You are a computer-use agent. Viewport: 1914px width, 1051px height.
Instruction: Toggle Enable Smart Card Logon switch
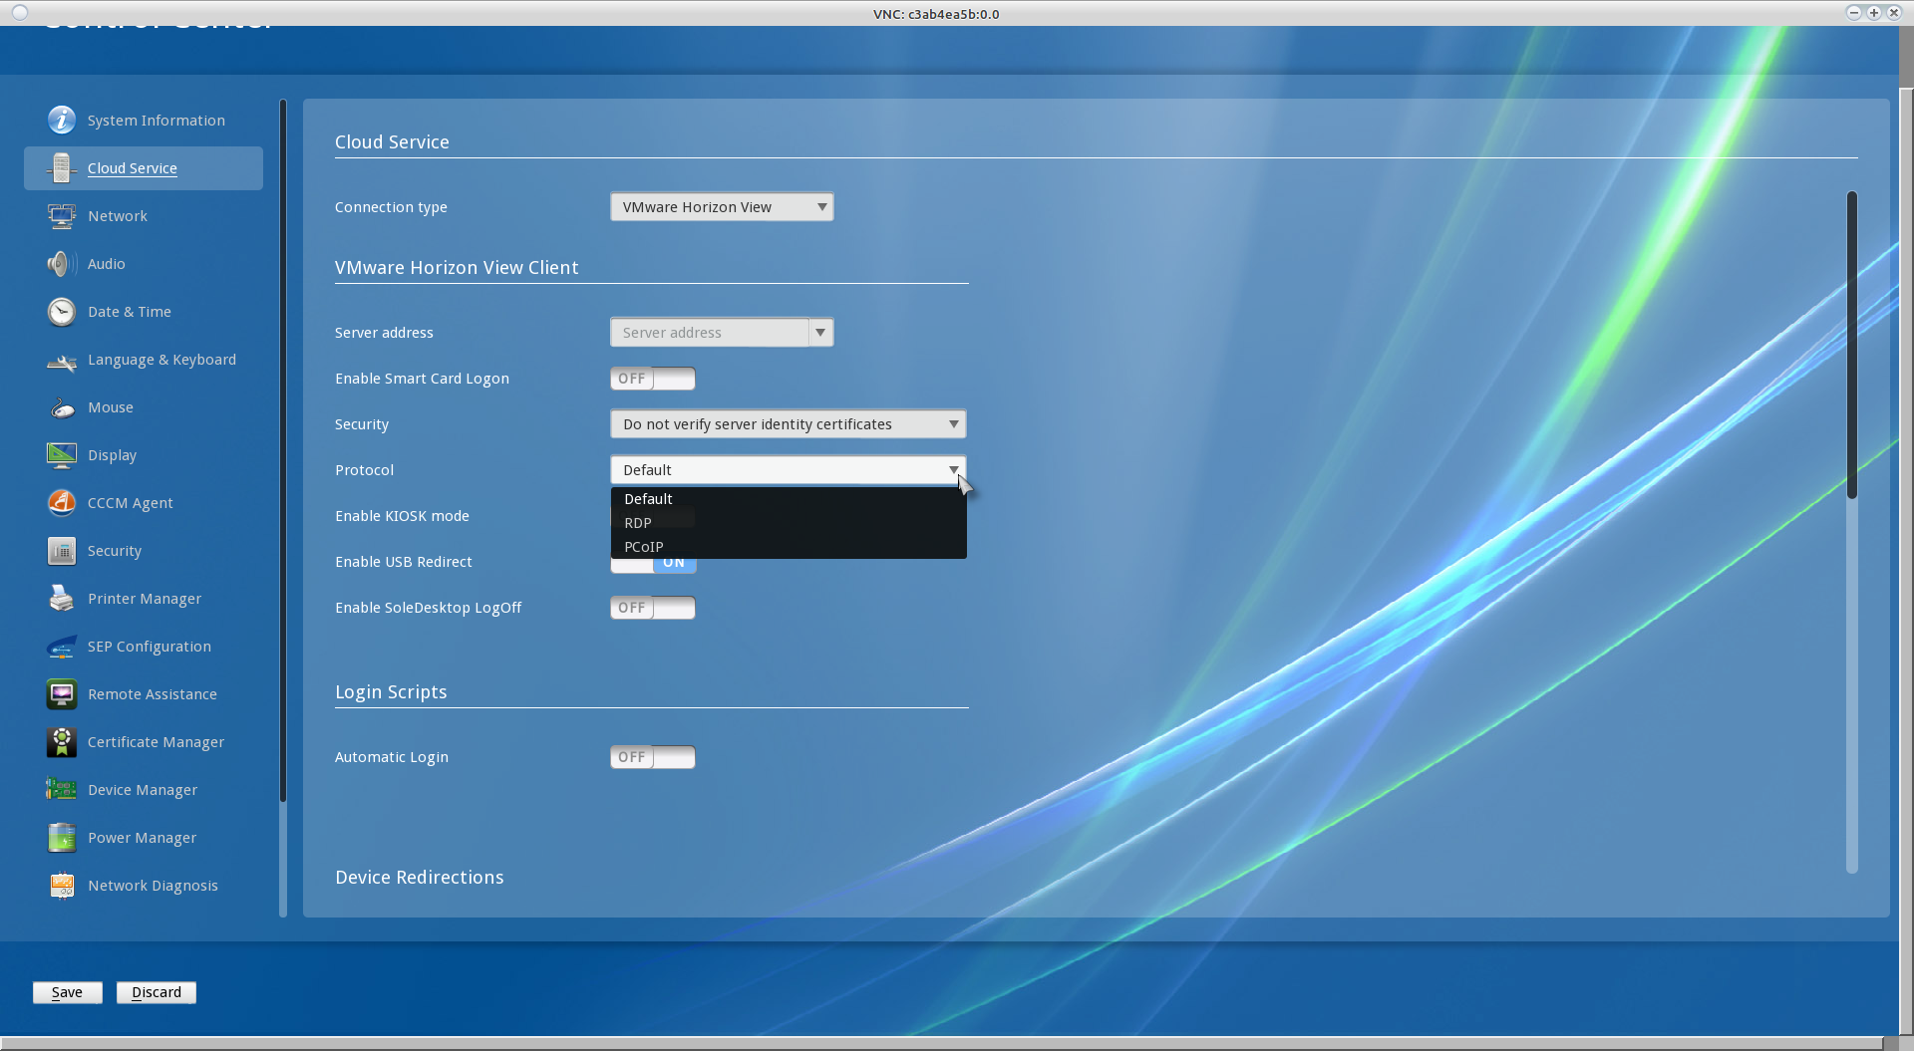click(653, 379)
